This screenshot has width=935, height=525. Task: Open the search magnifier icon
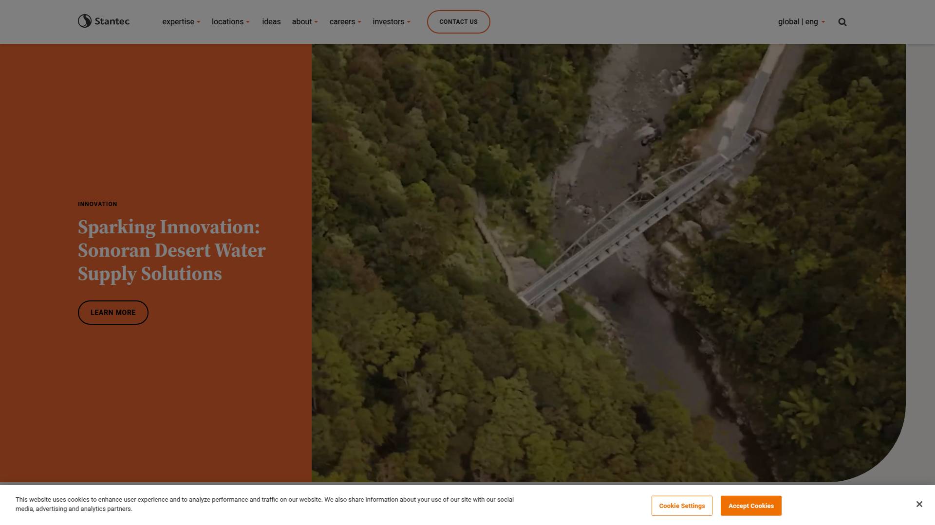(x=841, y=21)
